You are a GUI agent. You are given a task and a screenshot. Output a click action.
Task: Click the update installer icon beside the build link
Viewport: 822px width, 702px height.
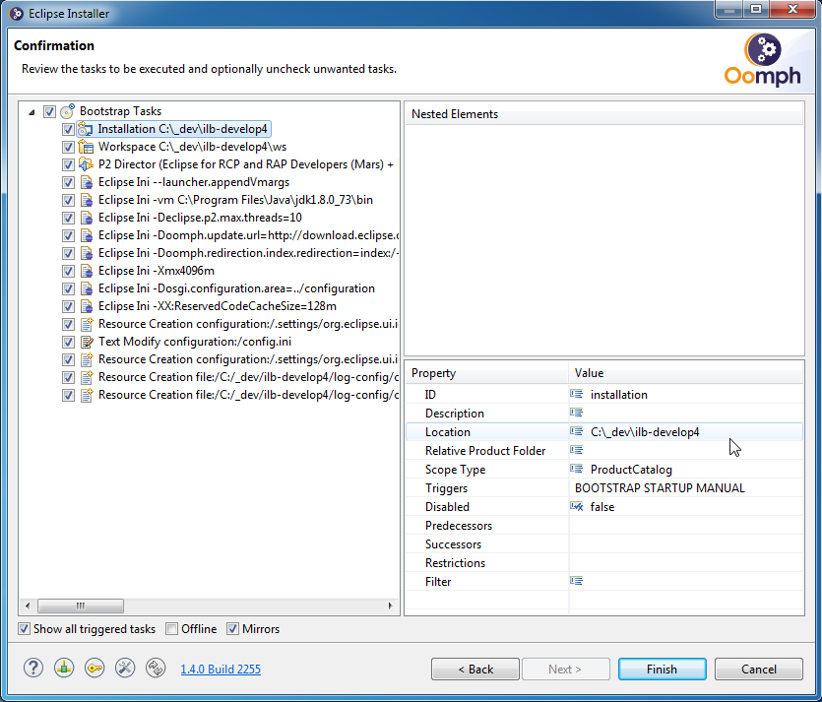click(156, 668)
